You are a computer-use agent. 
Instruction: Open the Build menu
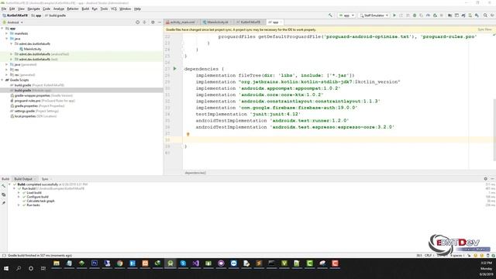tap(85, 9)
